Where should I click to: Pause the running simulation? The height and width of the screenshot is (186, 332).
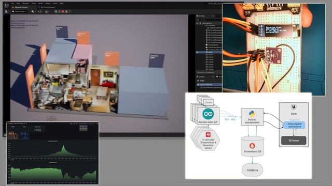[56, 11]
